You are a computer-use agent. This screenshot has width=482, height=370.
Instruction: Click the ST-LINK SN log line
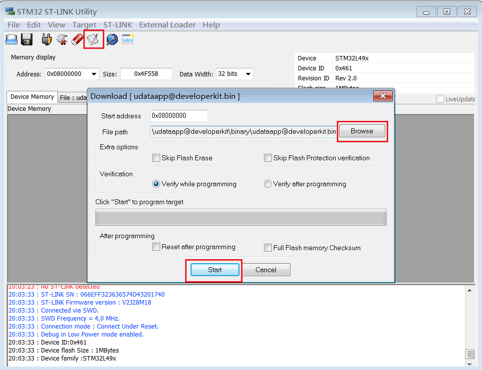86,294
